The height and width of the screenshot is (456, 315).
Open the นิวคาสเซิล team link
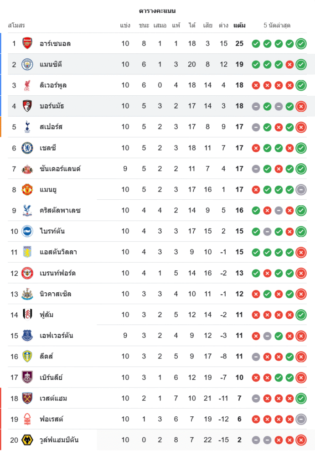click(x=55, y=294)
